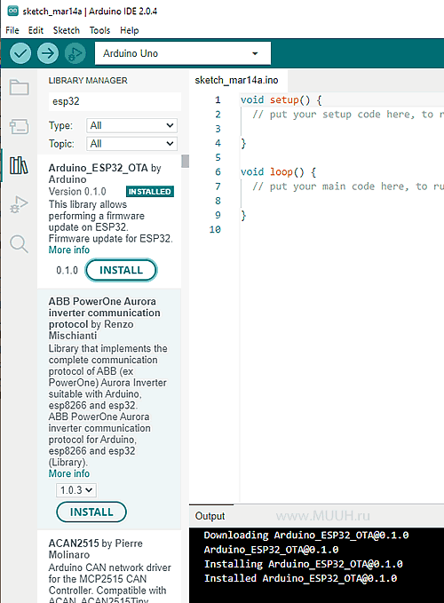The width and height of the screenshot is (444, 603).
Task: Click the ACAN2515 by Pierre Molinaro title
Action: tap(96, 549)
